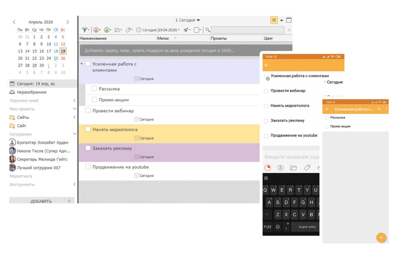Image resolution: width=402 pixels, height=263 pixels.
Task: Tap the emoji key on mobile keyboard
Action: point(278,227)
